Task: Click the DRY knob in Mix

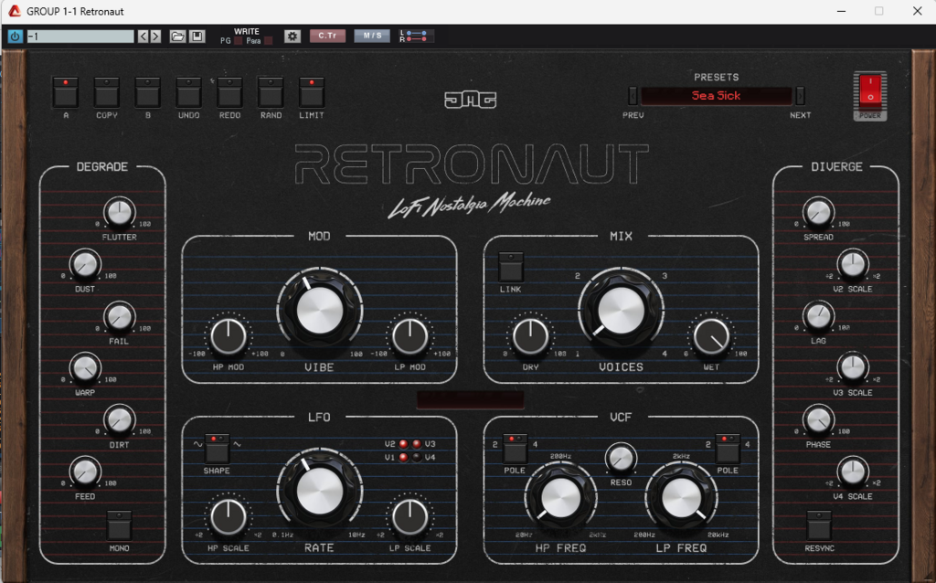Action: pos(530,336)
